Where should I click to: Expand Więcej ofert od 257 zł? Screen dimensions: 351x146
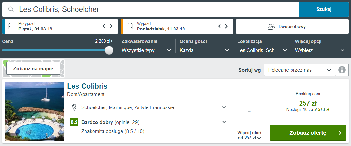pos(249,135)
